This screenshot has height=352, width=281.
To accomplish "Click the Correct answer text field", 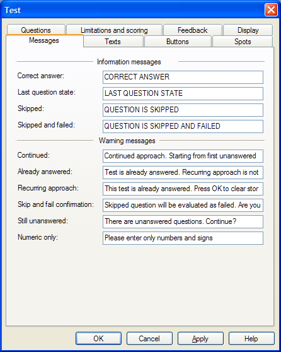I will pyautogui.click(x=183, y=77).
